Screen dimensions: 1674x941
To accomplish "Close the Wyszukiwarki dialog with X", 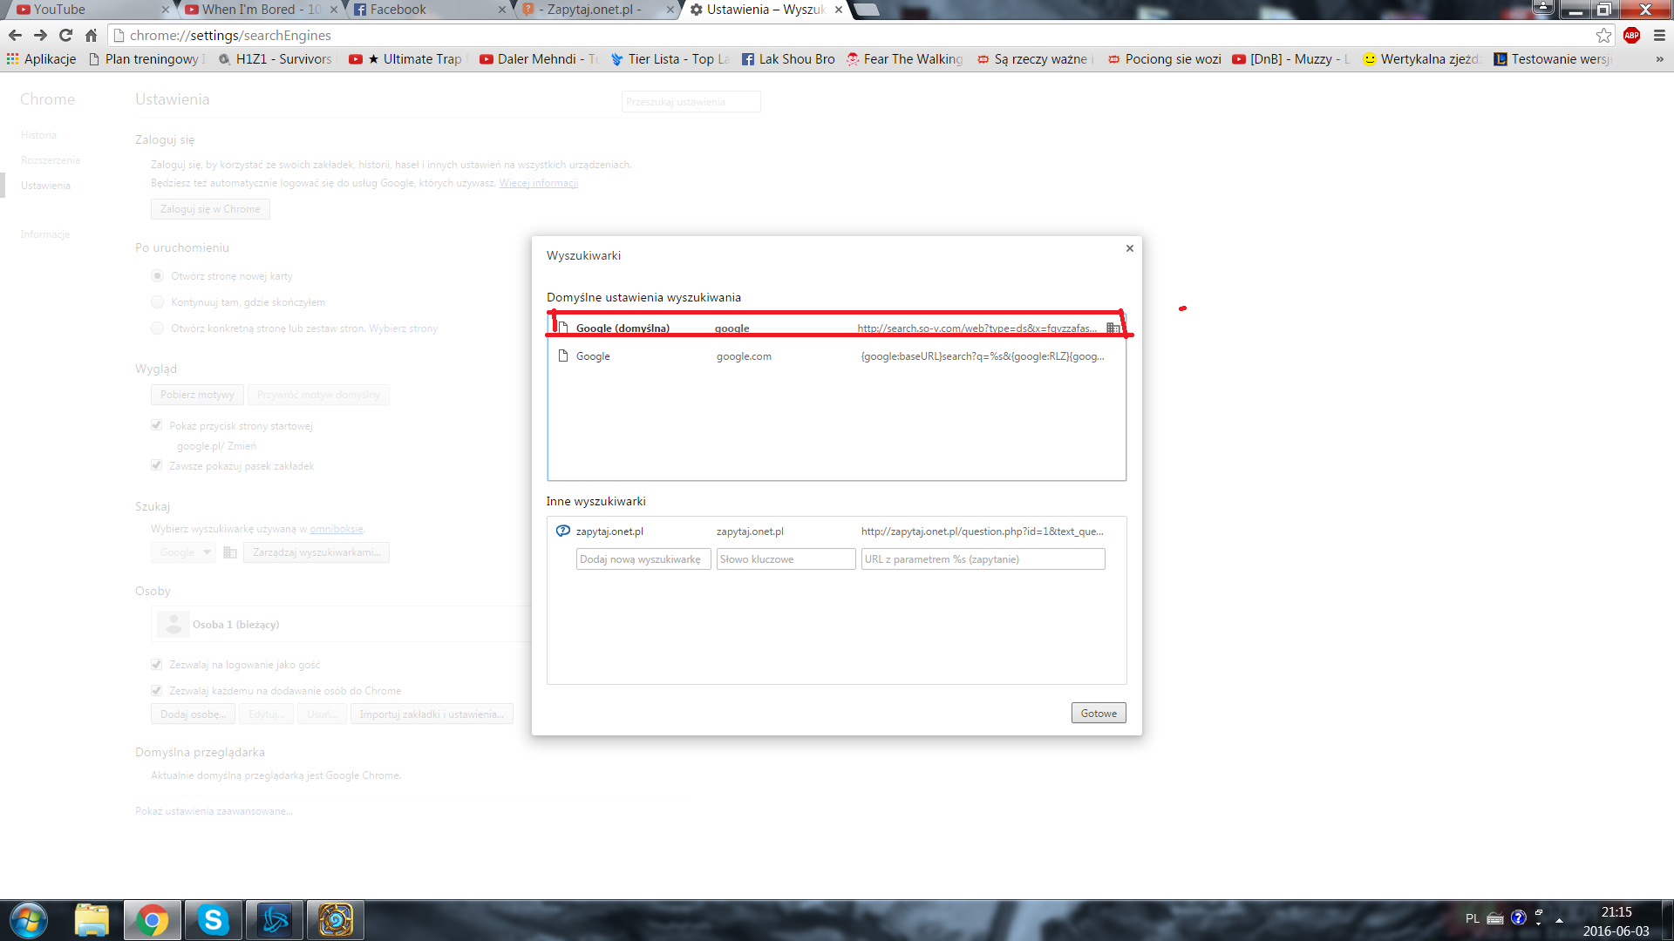I will (1130, 248).
